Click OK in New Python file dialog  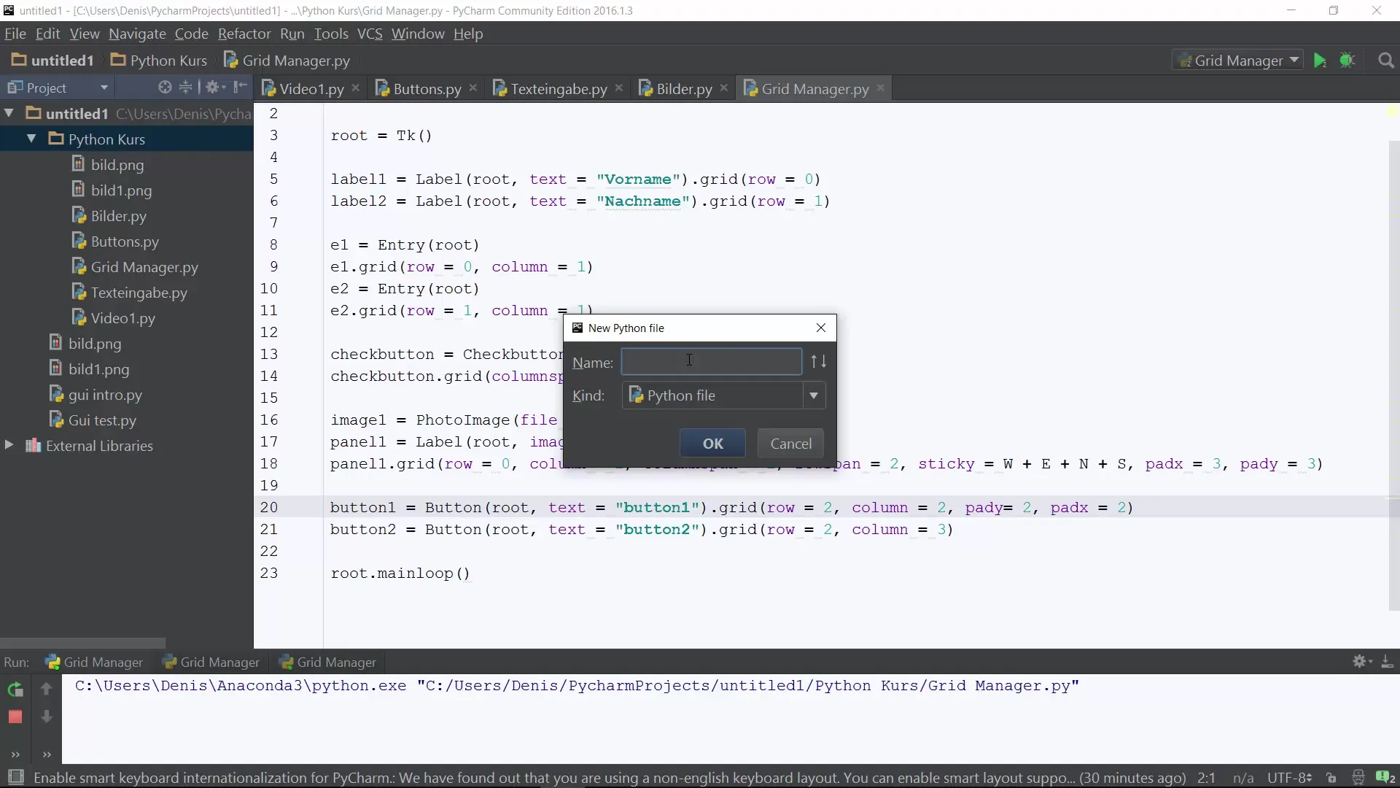712,444
